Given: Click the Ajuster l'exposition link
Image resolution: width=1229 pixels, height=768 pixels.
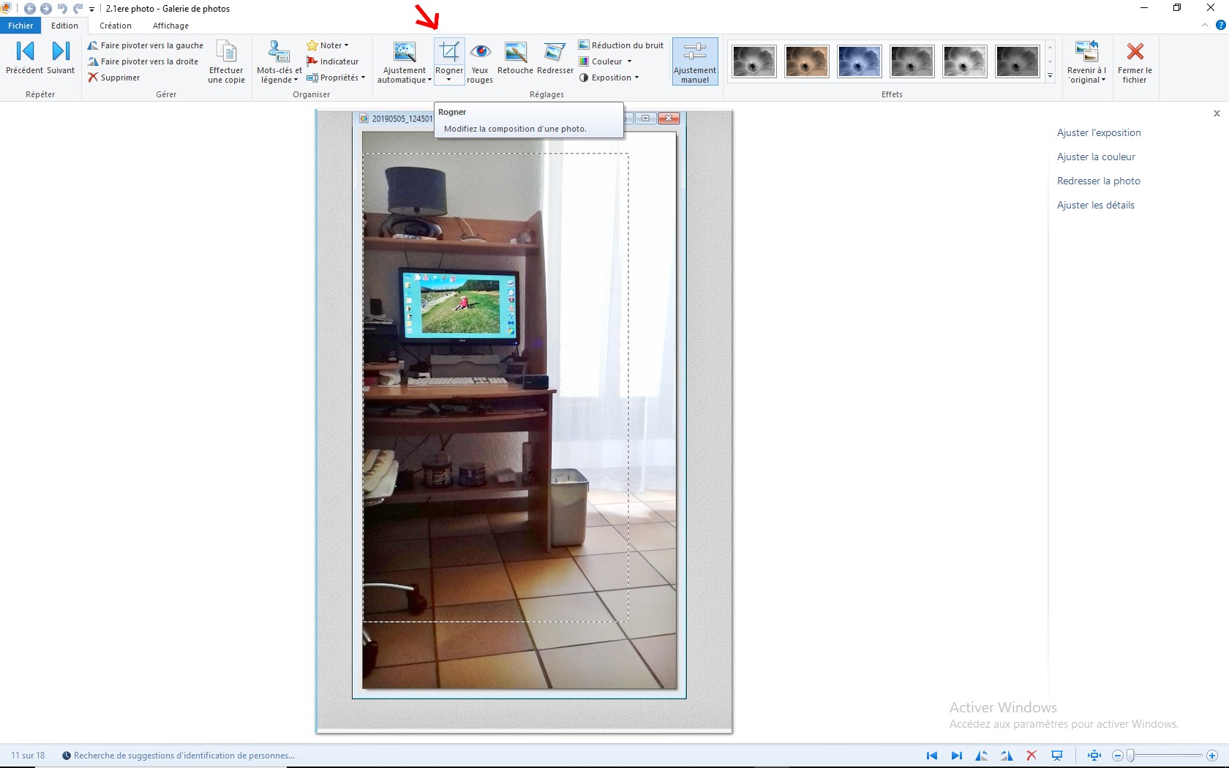Looking at the screenshot, I should tap(1099, 132).
